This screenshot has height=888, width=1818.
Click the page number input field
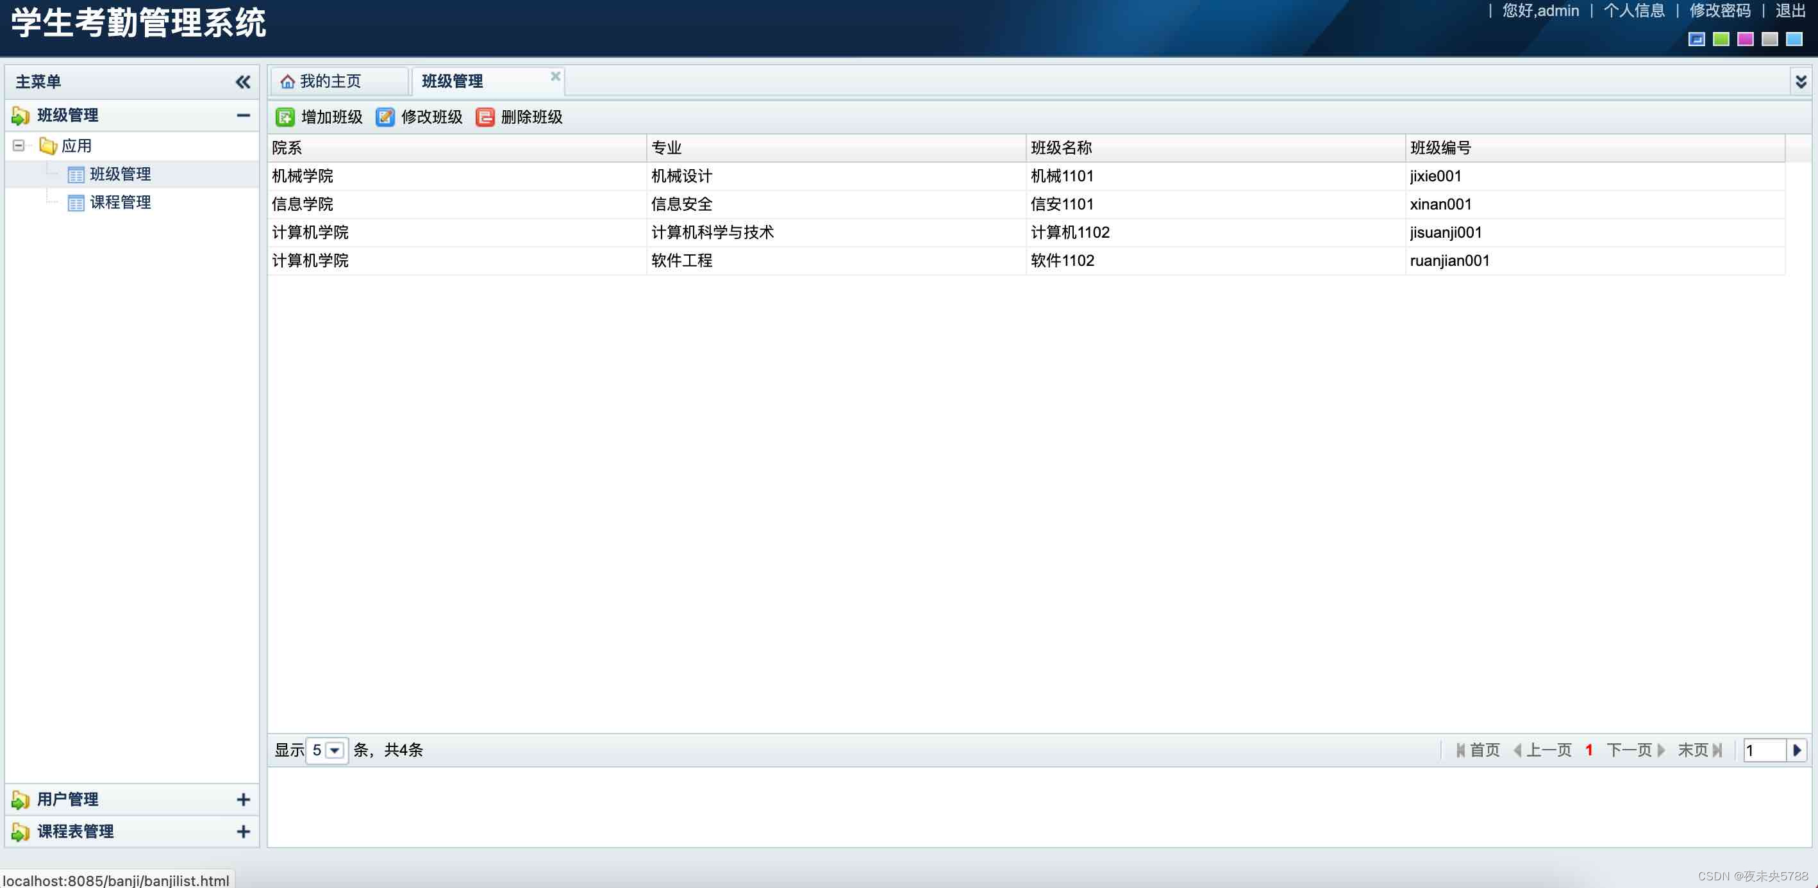pyautogui.click(x=1766, y=750)
